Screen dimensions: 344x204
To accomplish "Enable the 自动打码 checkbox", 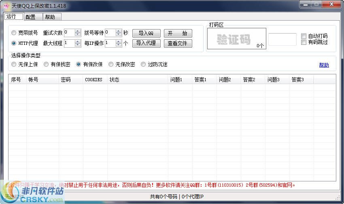I will [x=314, y=36].
